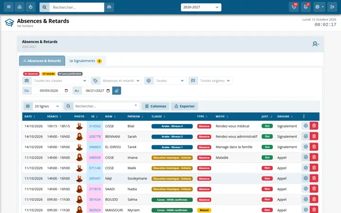Click the remove user icon in panel header

tap(315, 44)
